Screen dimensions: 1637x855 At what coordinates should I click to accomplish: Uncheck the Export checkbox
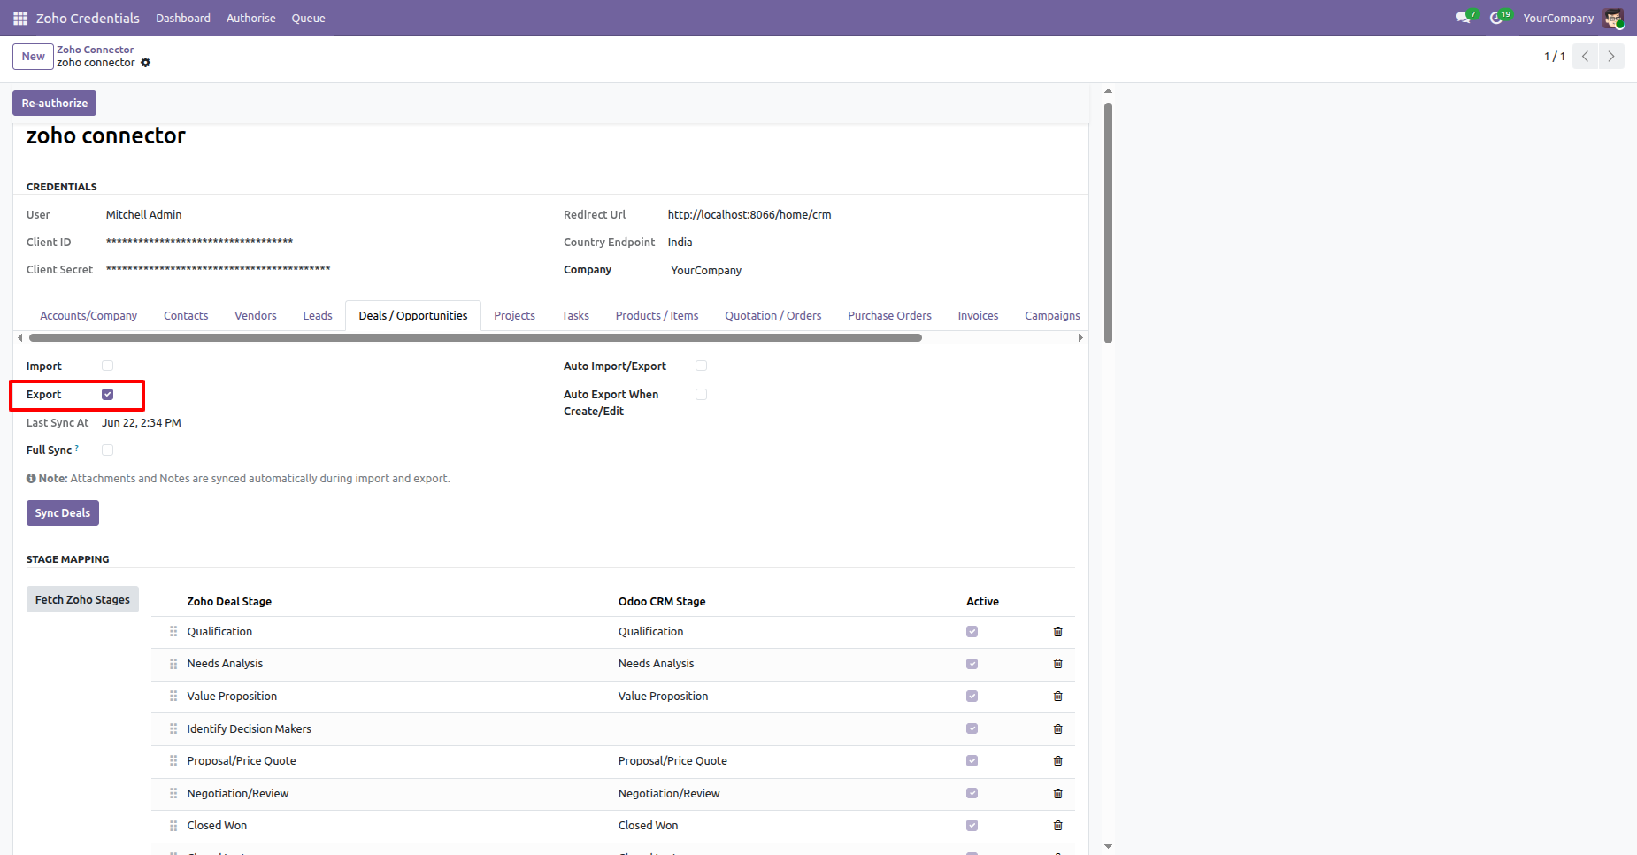click(x=108, y=394)
